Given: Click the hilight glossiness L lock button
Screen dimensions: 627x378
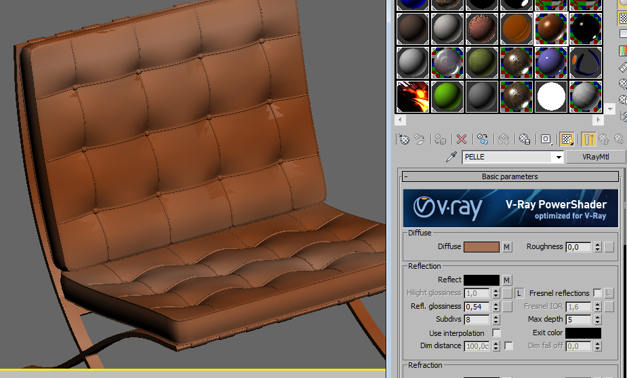Looking at the screenshot, I should [x=519, y=293].
